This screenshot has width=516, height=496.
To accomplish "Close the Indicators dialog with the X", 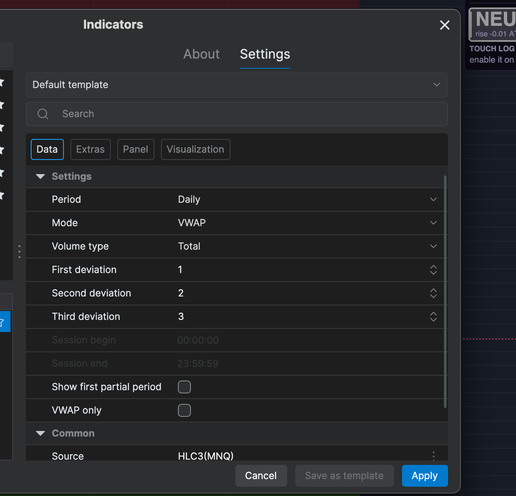I will (x=444, y=25).
